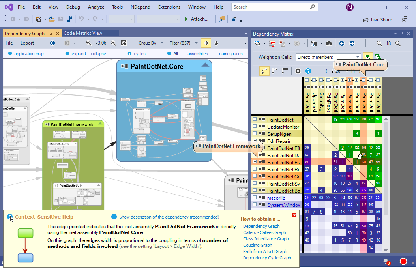416x268 pixels.
Task: Click the New Project toolbar icon
Action: 38,19
